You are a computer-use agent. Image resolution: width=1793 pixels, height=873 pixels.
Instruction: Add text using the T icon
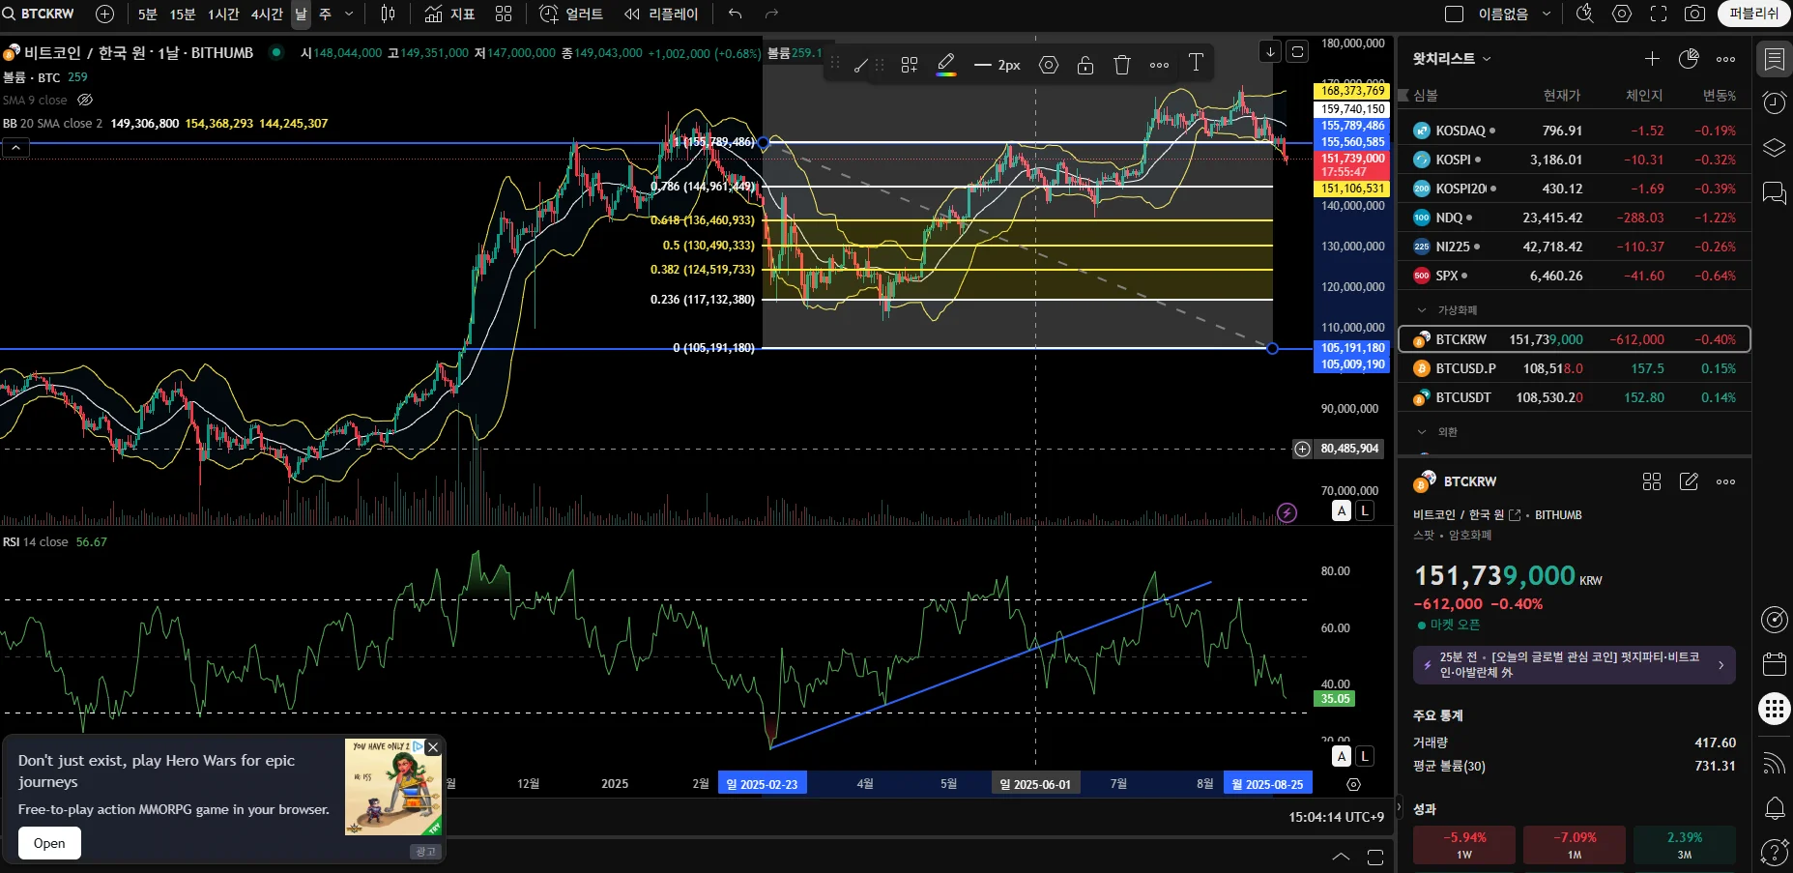1196,63
